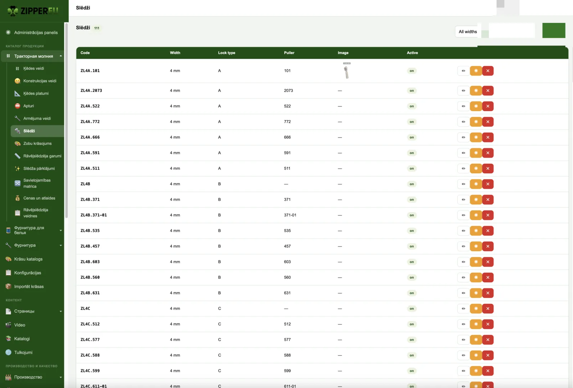Toggle the on badge for ZL4B.535
This screenshot has height=388, width=573.
coord(411,231)
